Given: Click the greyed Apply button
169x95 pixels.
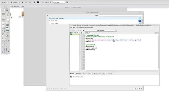Looking at the screenshot, I should (x=74, y=31).
